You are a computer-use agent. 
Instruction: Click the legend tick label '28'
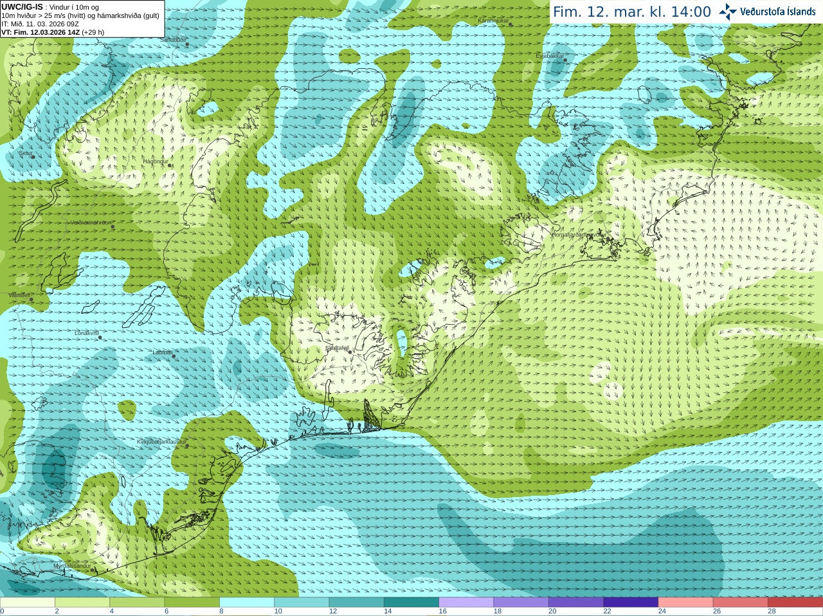[772, 611]
